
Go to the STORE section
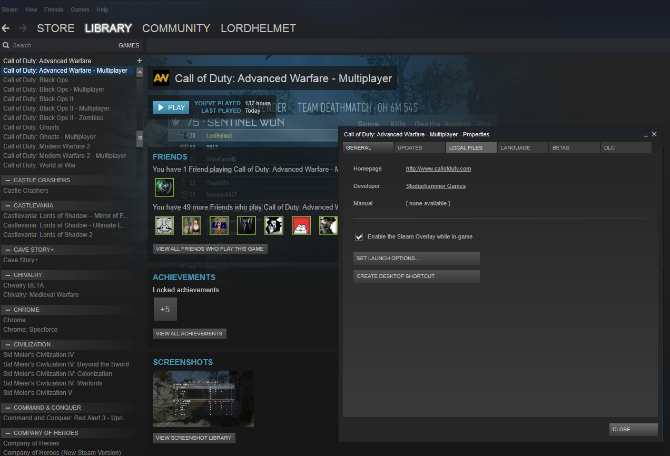click(56, 28)
